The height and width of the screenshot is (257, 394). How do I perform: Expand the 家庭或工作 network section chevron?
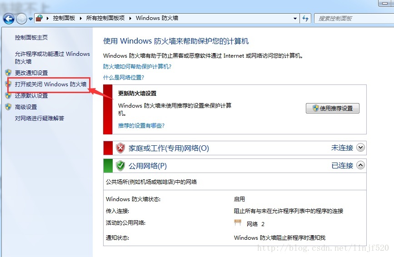360,147
